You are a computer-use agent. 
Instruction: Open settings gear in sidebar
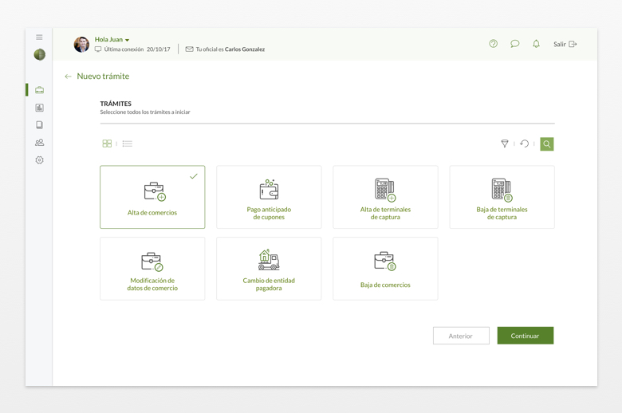click(39, 160)
